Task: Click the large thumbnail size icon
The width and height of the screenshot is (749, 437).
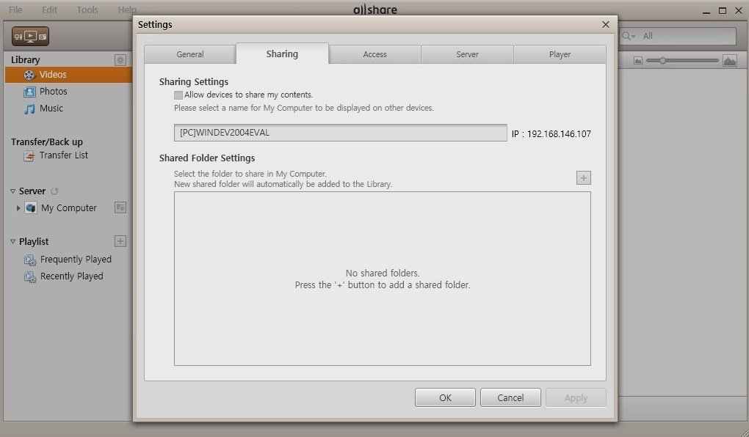Action: (x=729, y=61)
